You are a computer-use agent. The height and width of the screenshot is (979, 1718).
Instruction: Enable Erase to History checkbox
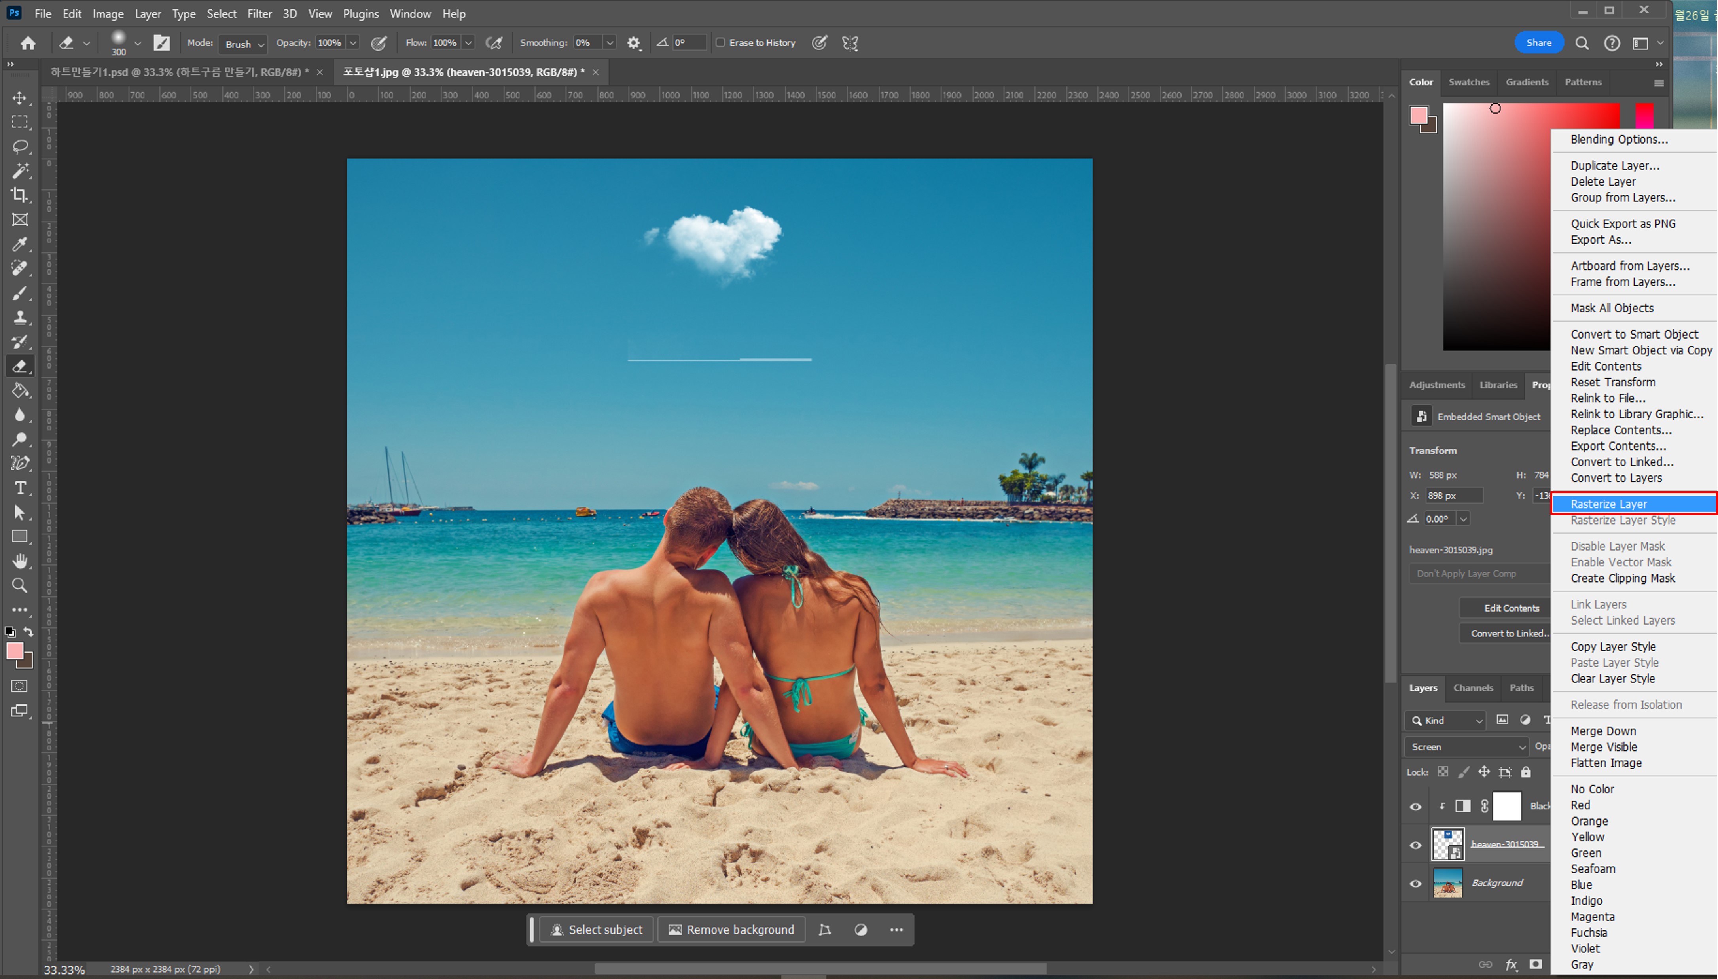(720, 43)
